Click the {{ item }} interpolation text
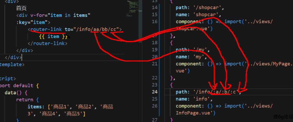 (53, 36)
